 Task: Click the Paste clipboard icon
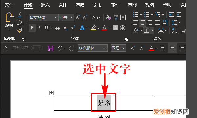click(x=10, y=17)
